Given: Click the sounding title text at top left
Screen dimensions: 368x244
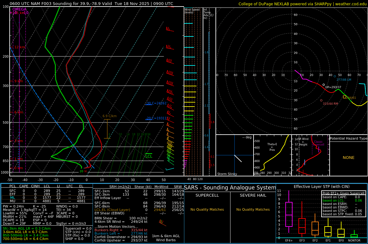Looking at the screenshot, I should tap(91, 3).
